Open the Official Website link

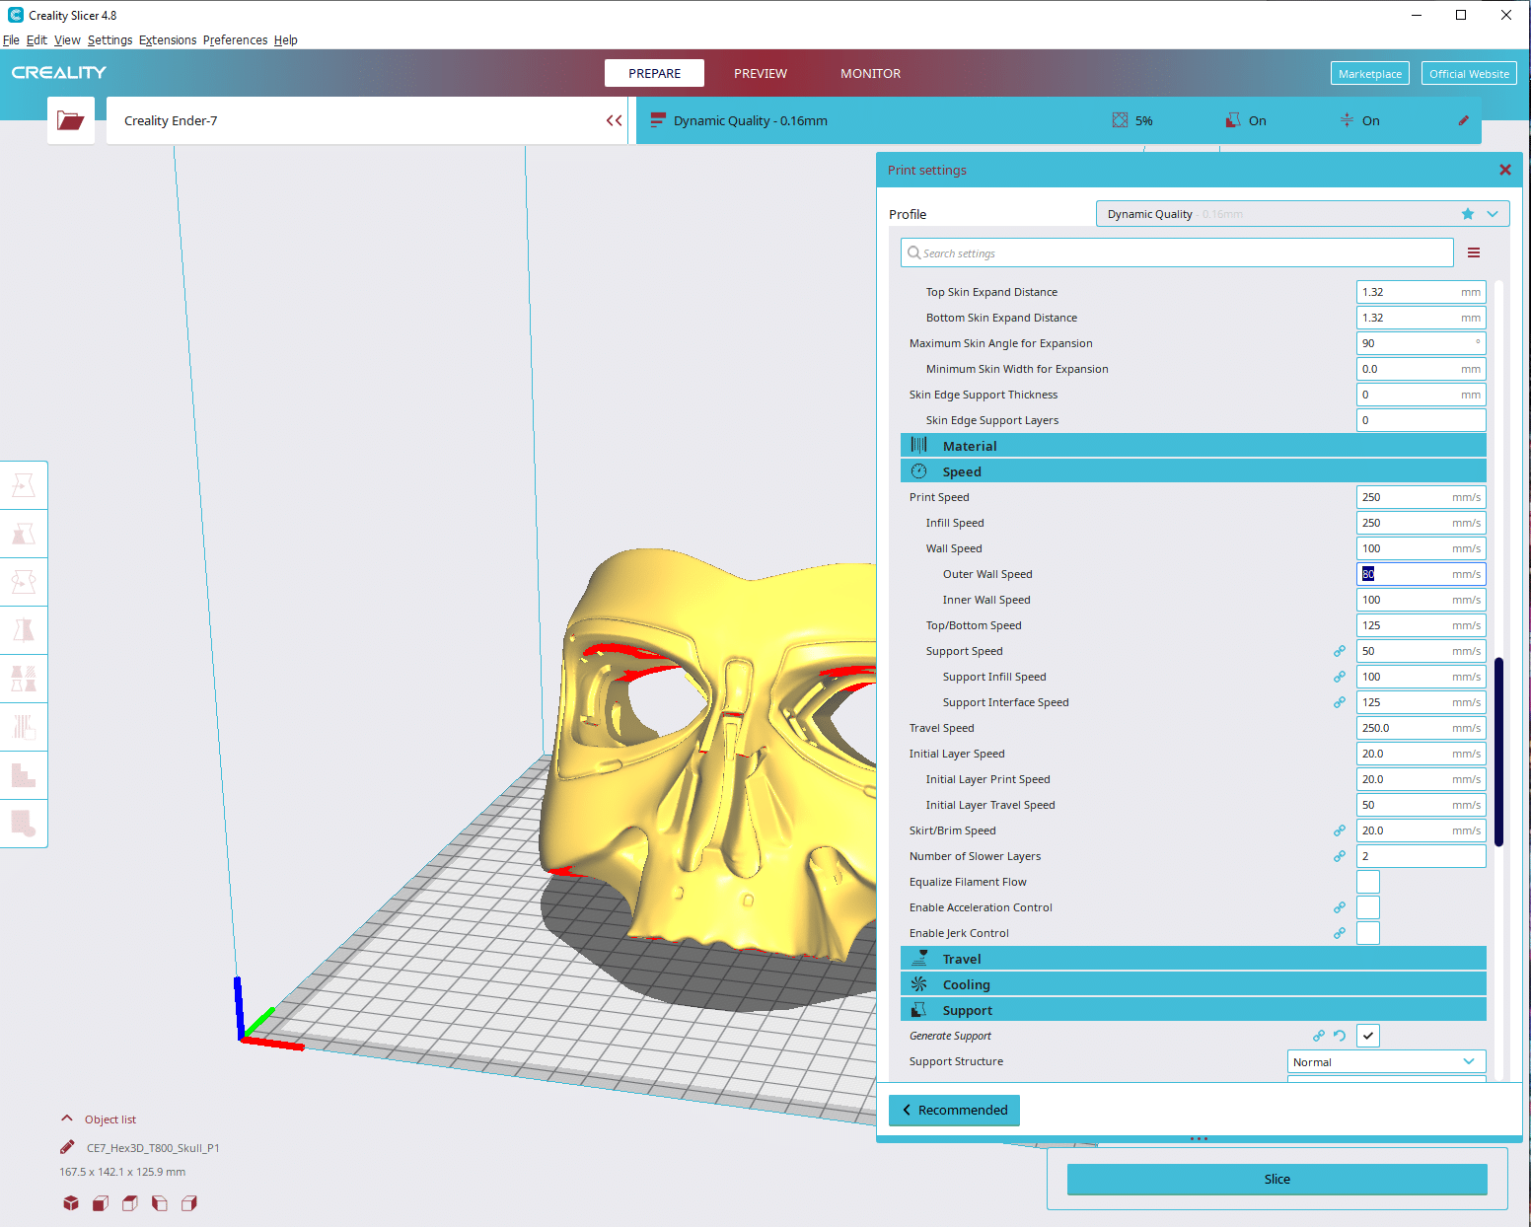click(x=1469, y=73)
